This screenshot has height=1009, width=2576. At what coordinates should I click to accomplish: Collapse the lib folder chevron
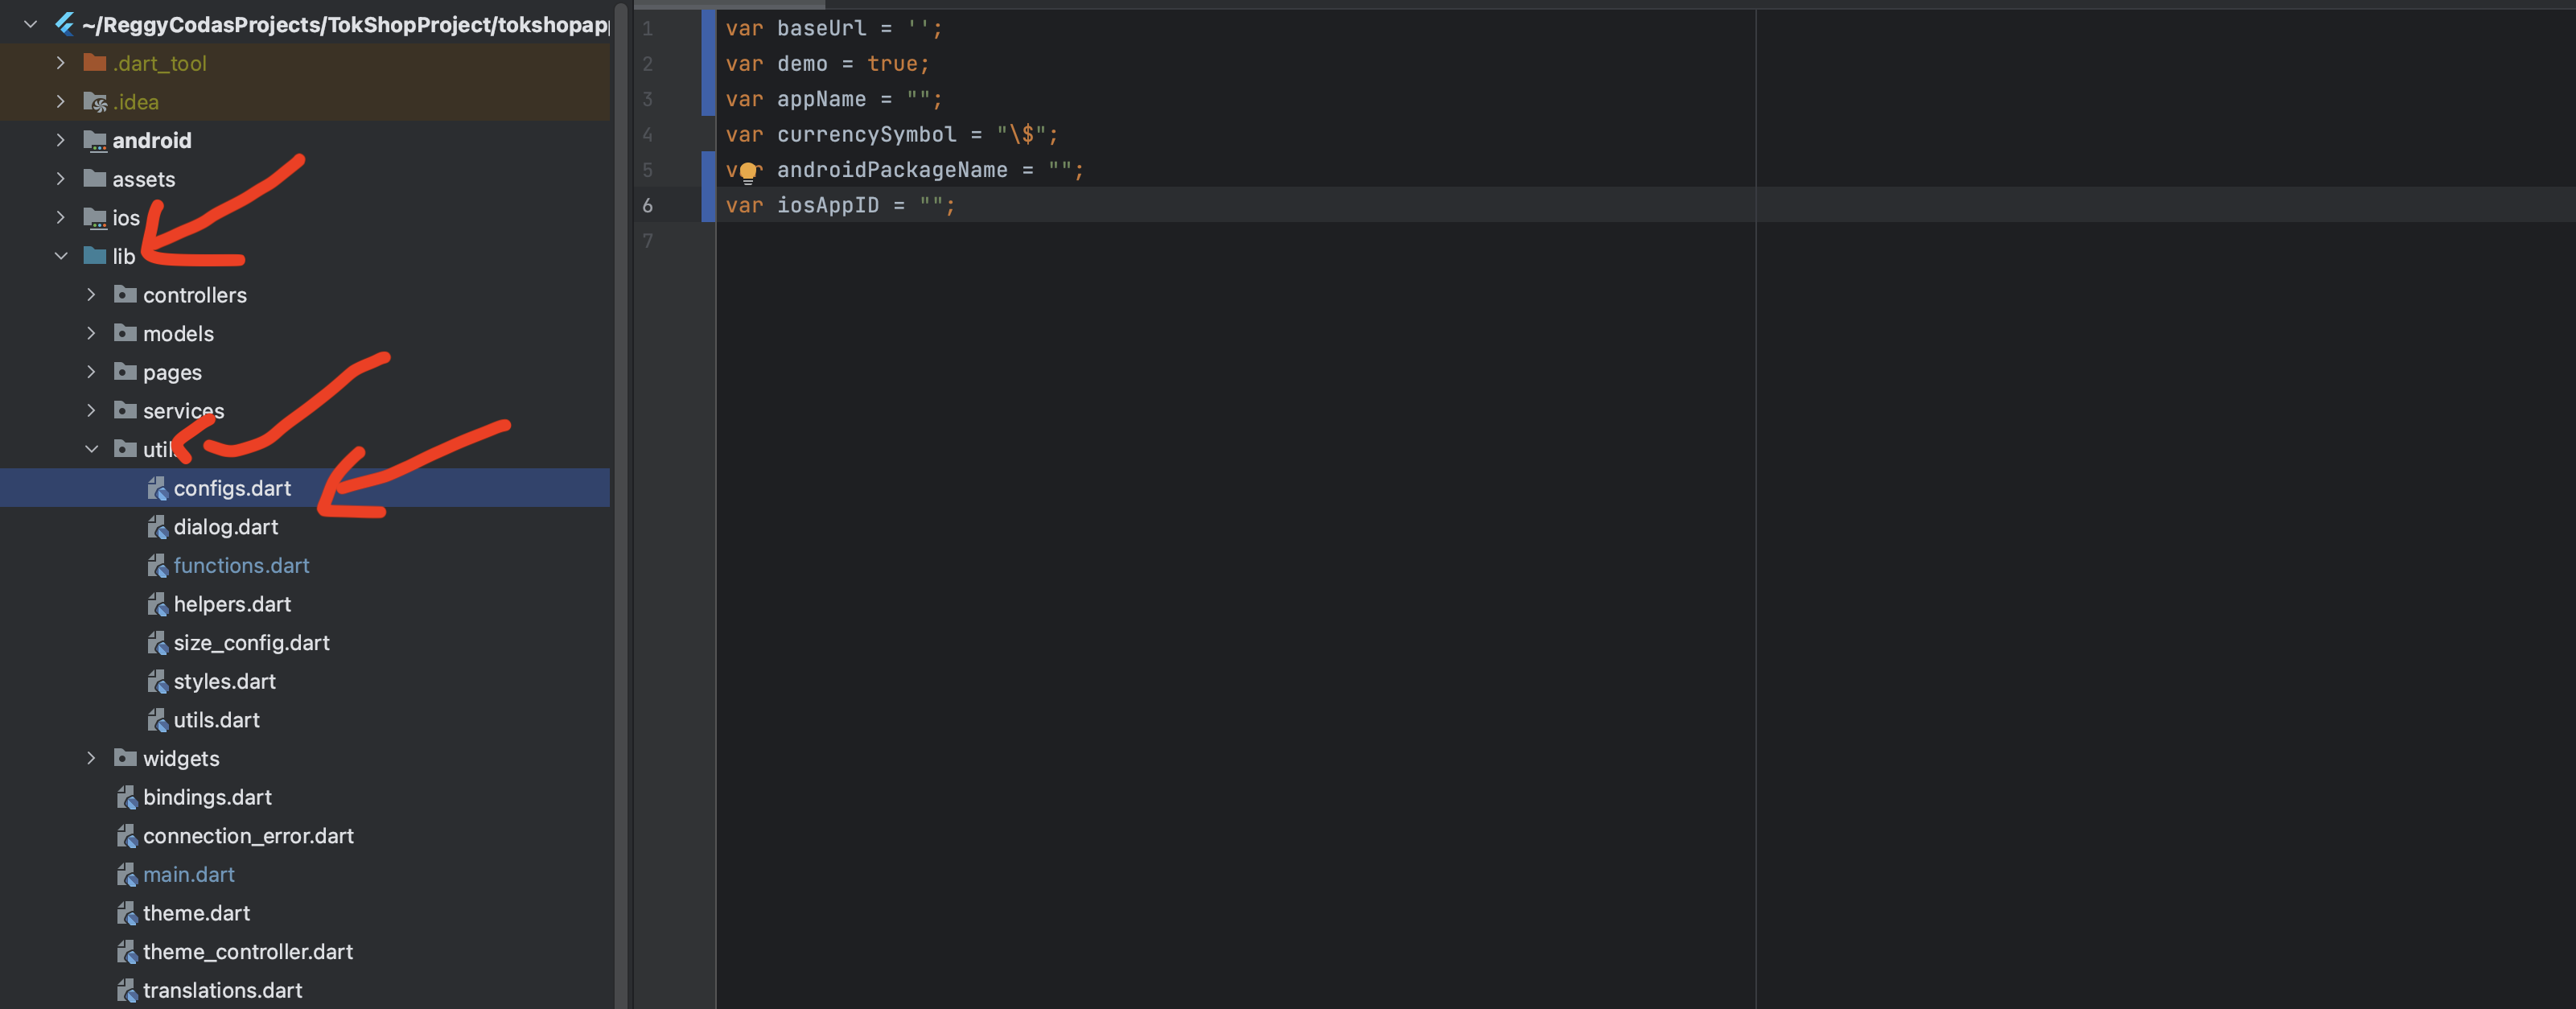tap(60, 256)
